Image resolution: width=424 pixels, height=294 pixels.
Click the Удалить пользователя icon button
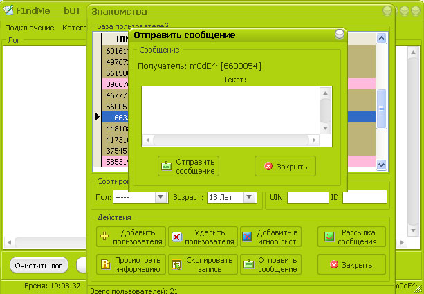[203, 237]
